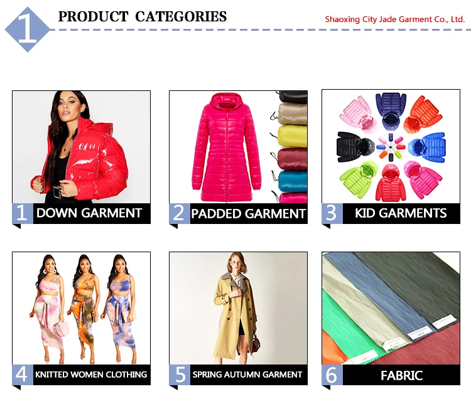Screen dimensions: 471x394
Task: Open the colorful kids jackets image
Action: point(391,146)
